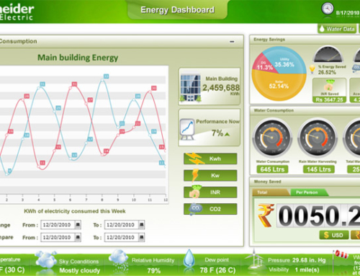Click the Rs 3647.25 value label

[x=329, y=99]
